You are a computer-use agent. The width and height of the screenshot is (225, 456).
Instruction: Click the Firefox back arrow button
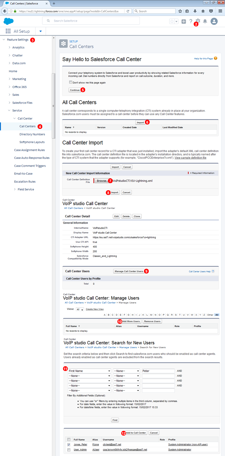coord(5,11)
